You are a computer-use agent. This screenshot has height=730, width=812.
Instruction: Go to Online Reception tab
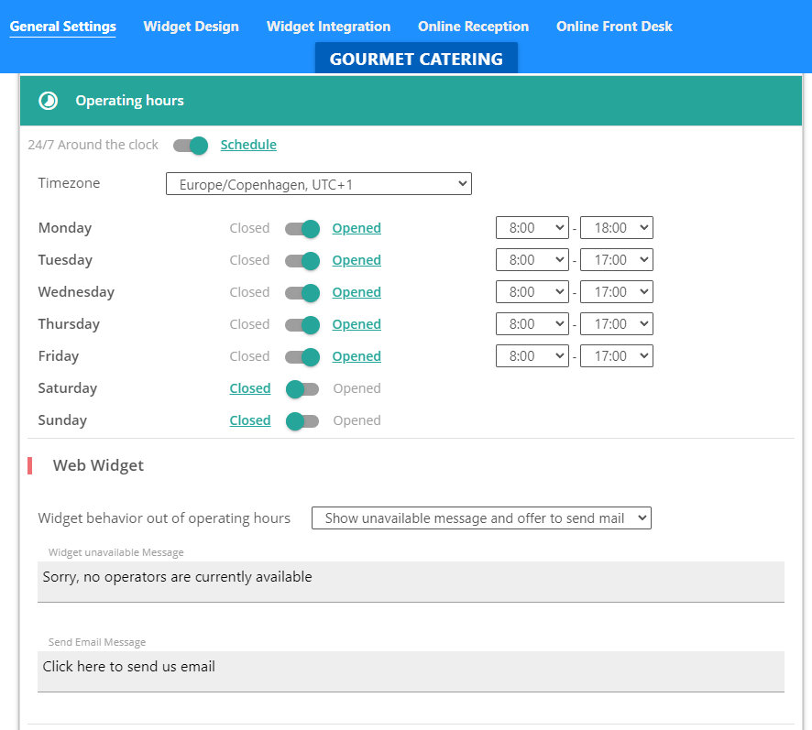click(473, 27)
